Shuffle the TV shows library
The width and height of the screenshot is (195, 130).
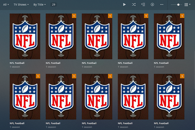point(134,5)
